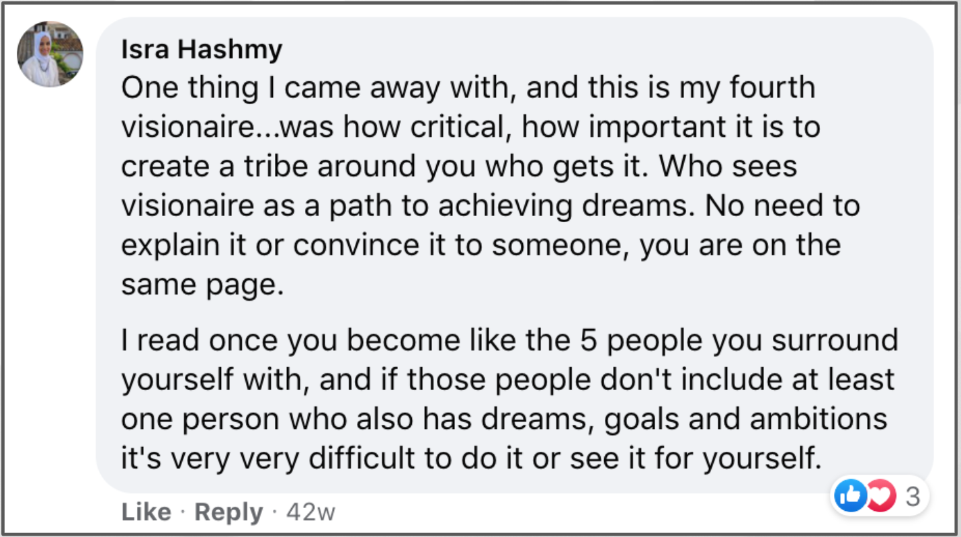This screenshot has width=961, height=537.
Task: Reply to Isra Hashmy's comment
Action: tap(228, 513)
